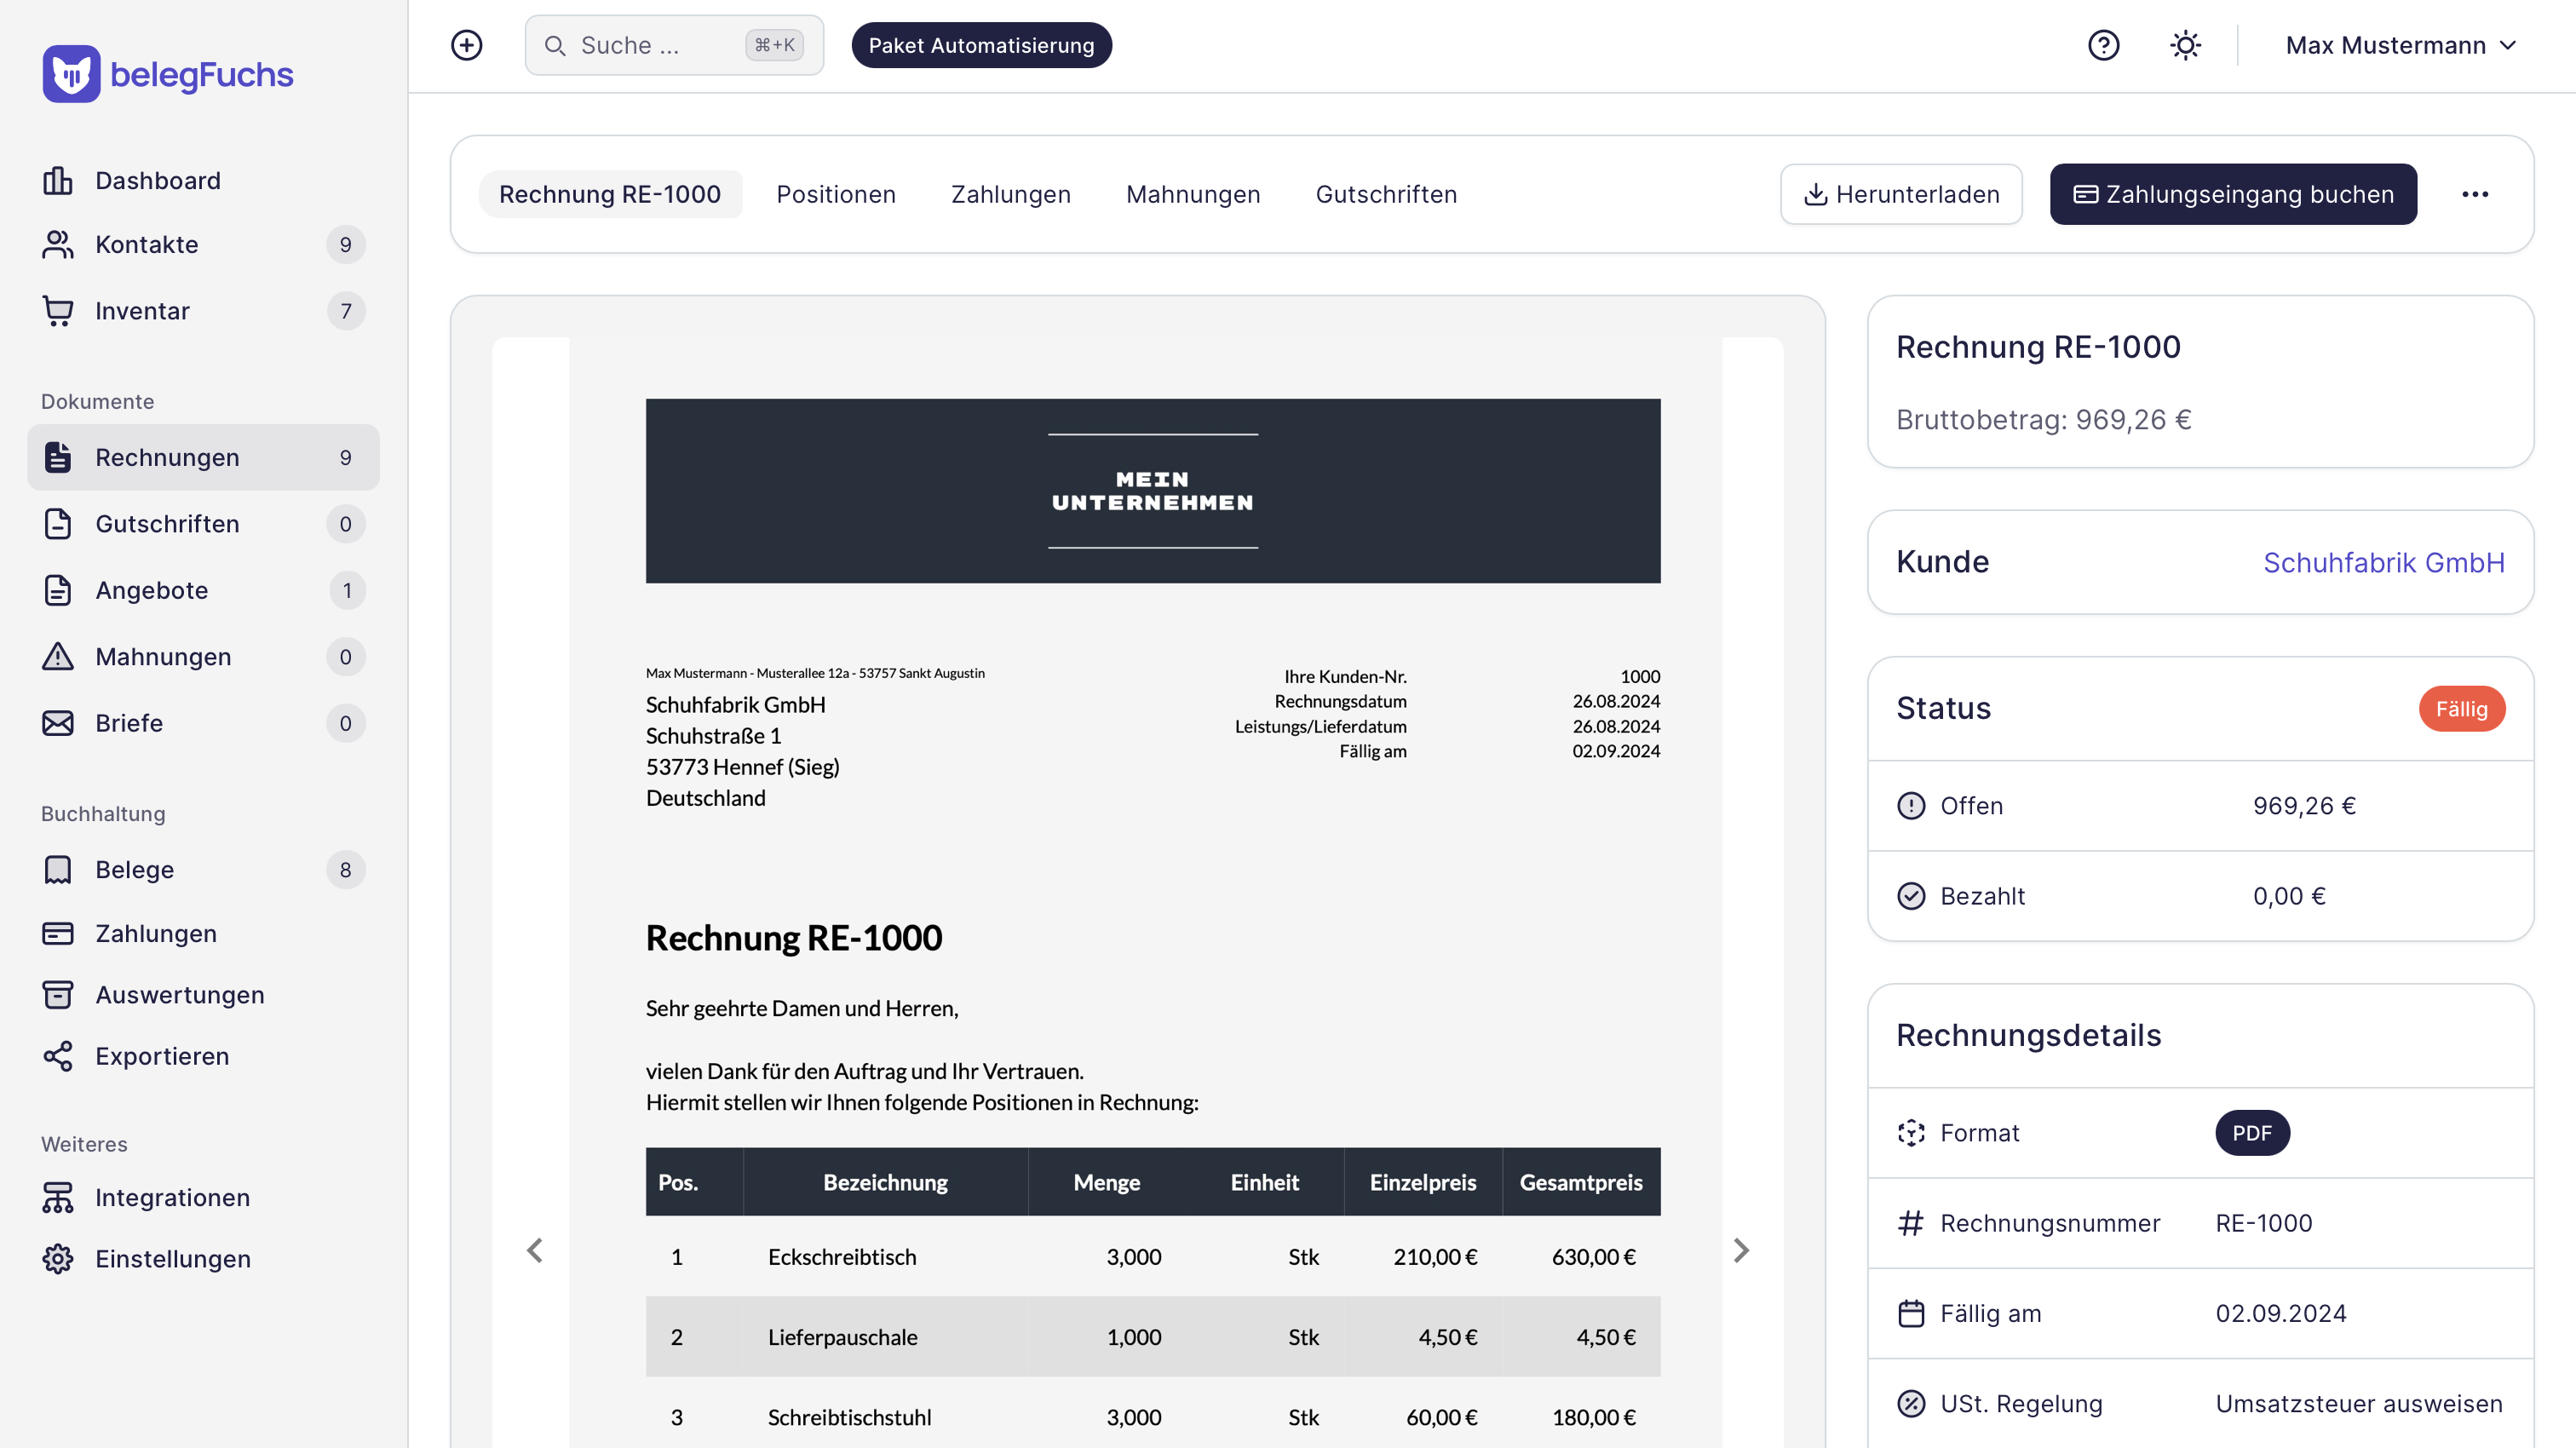Switch to the Positionen tab

tap(836, 194)
